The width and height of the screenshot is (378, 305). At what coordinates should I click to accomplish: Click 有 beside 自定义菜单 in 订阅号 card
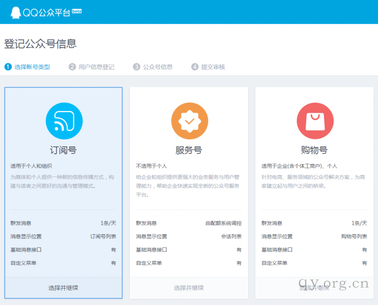click(113, 263)
